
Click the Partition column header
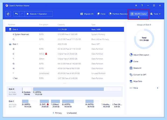click(x=12, y=25)
